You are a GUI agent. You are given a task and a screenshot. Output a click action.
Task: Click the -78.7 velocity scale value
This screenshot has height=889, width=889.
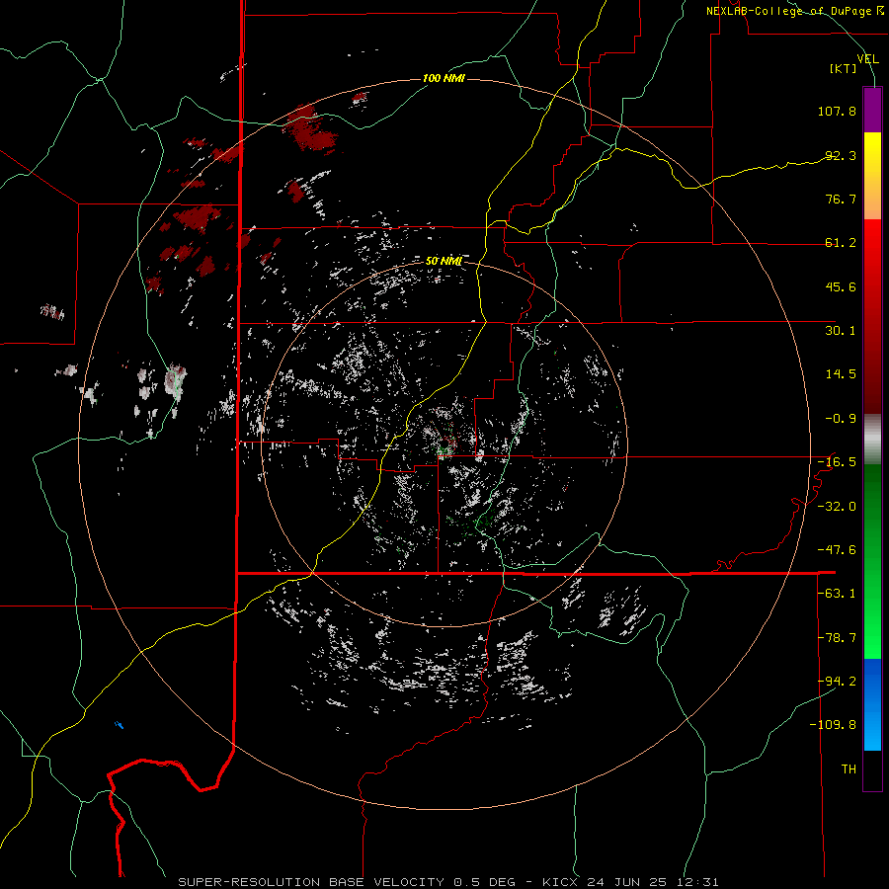click(x=837, y=638)
